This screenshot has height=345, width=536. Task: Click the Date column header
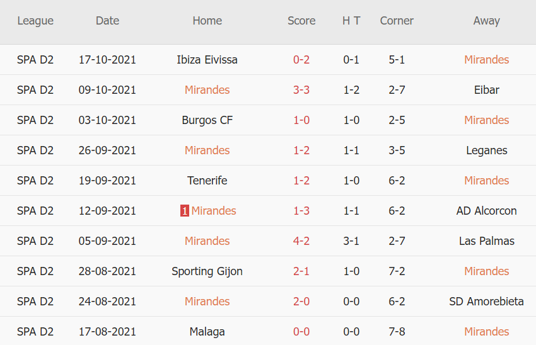(x=107, y=21)
